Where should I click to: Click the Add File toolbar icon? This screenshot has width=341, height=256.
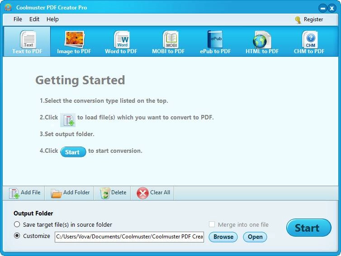14,193
